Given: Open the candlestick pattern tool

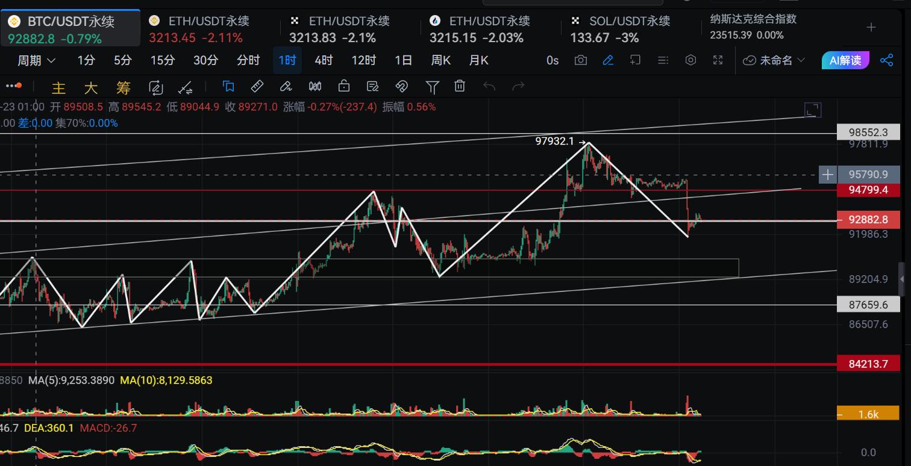Looking at the screenshot, I should [x=315, y=87].
